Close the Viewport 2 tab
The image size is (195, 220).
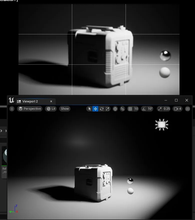51,101
